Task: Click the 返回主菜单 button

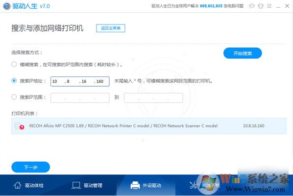Action: point(111,28)
